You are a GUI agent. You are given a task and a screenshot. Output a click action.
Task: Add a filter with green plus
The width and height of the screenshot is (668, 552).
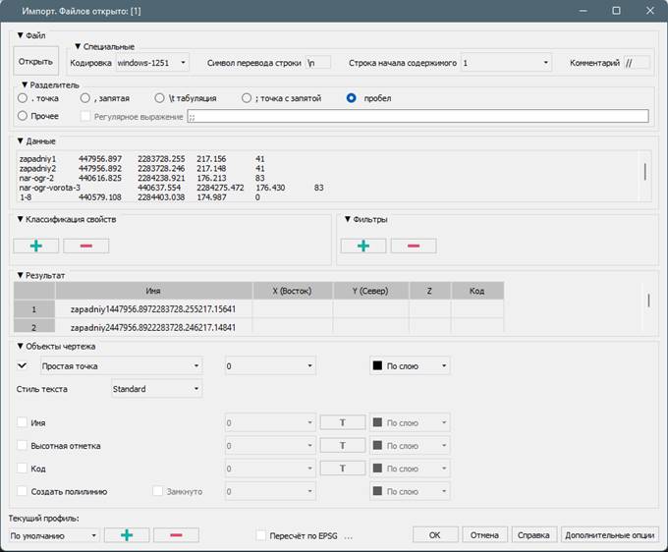(362, 246)
